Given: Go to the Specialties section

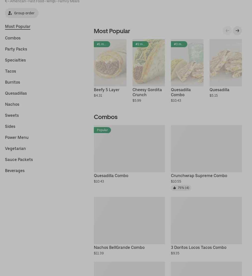Looking at the screenshot, I should 15,60.
